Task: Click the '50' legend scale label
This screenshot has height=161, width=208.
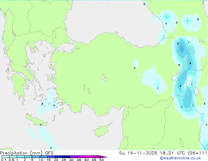Action: [101, 160]
